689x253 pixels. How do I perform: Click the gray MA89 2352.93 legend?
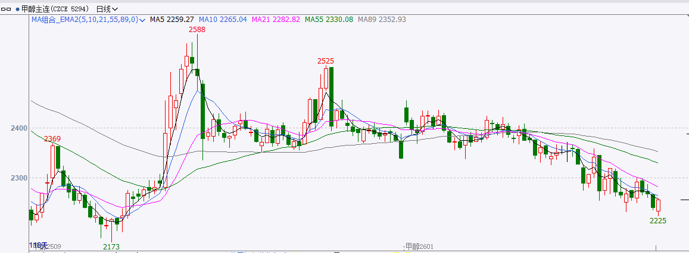382,20
